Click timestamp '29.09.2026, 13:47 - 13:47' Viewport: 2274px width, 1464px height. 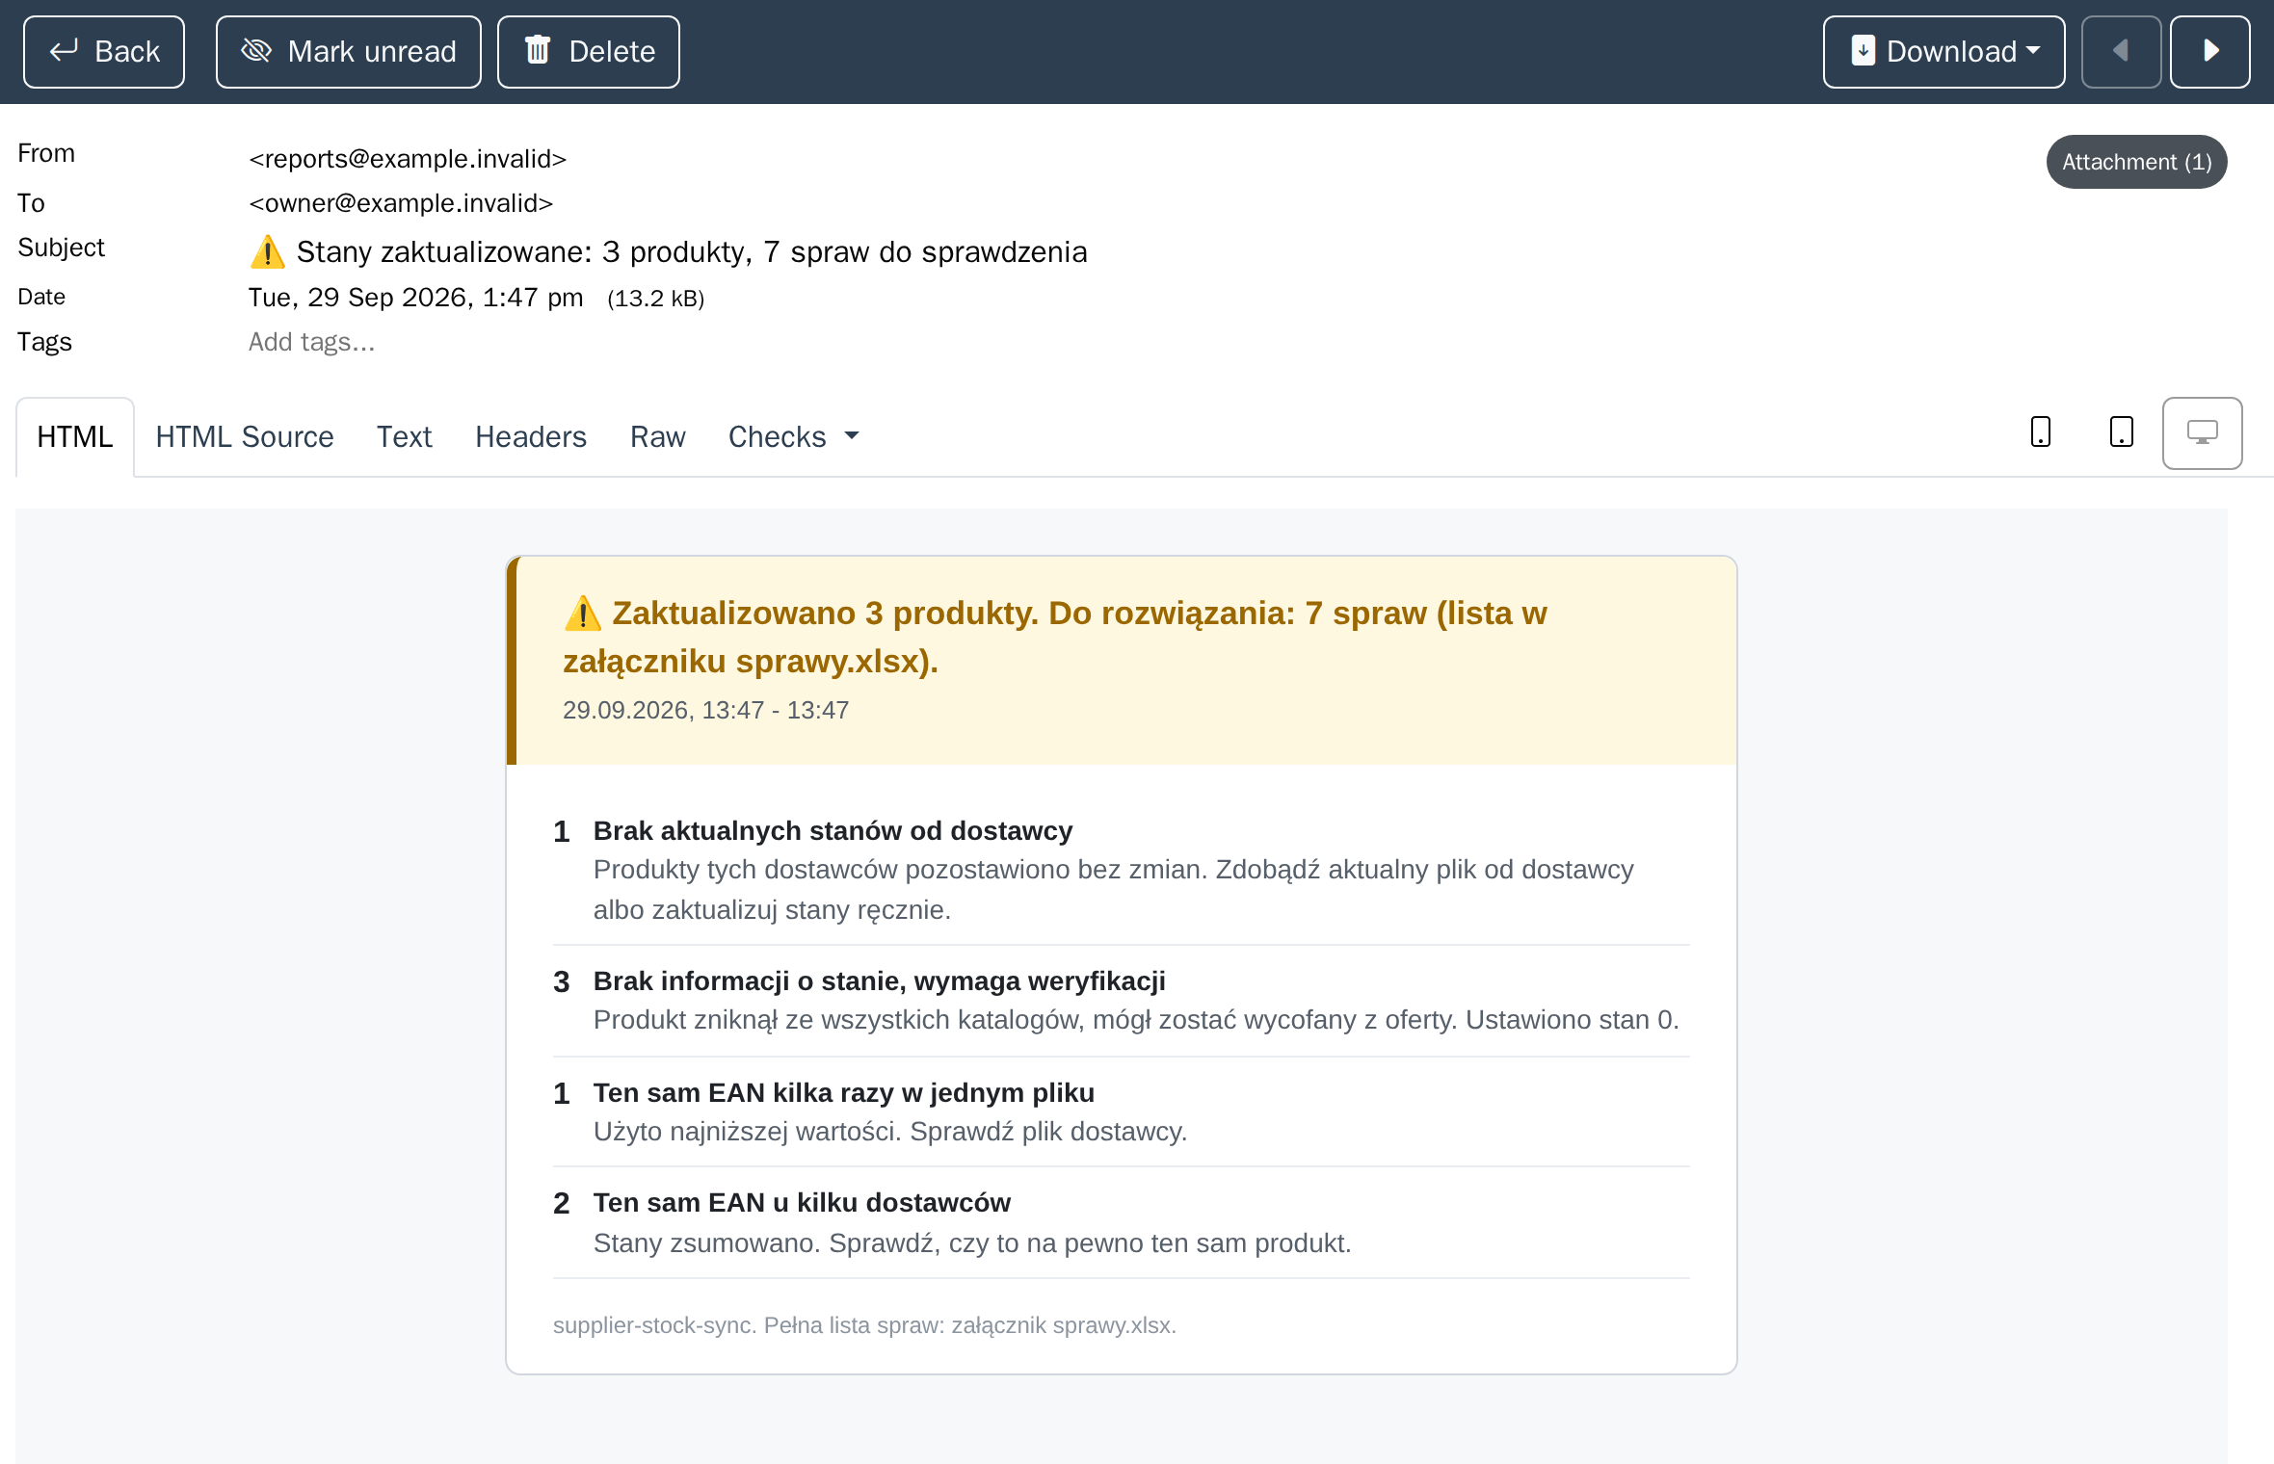pos(705,710)
